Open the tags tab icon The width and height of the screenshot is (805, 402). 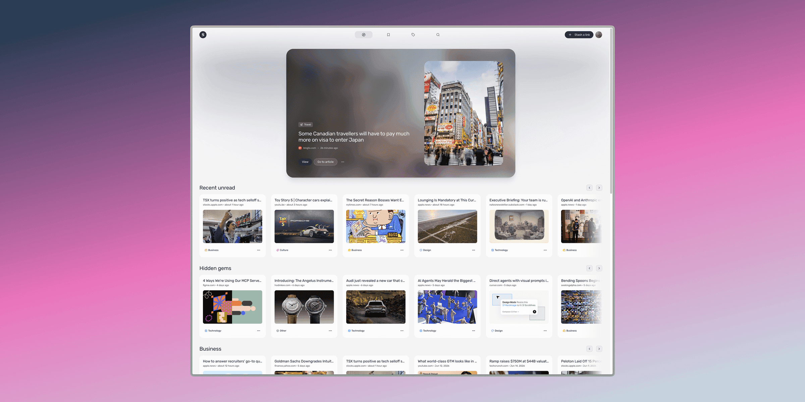413,35
